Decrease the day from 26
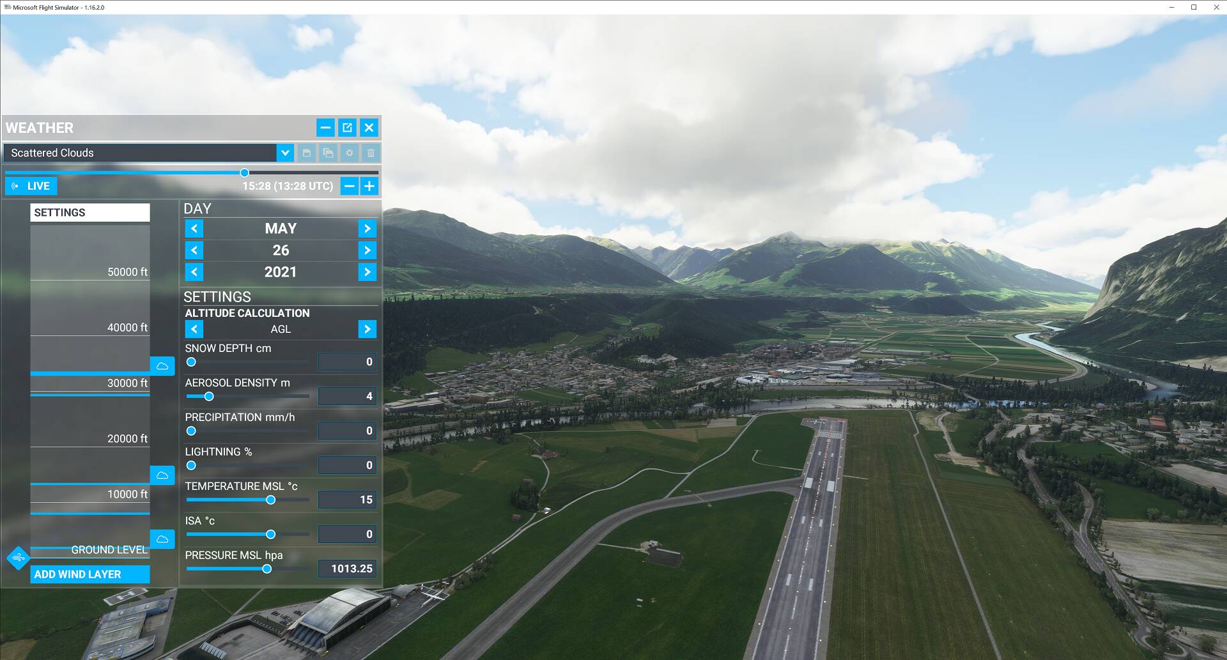This screenshot has width=1227, height=660. (194, 250)
